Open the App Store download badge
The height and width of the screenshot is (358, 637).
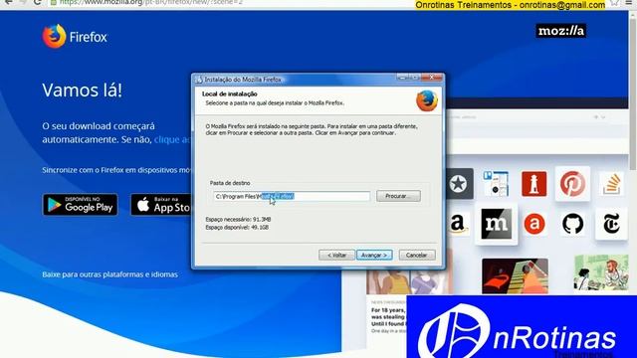[161, 205]
